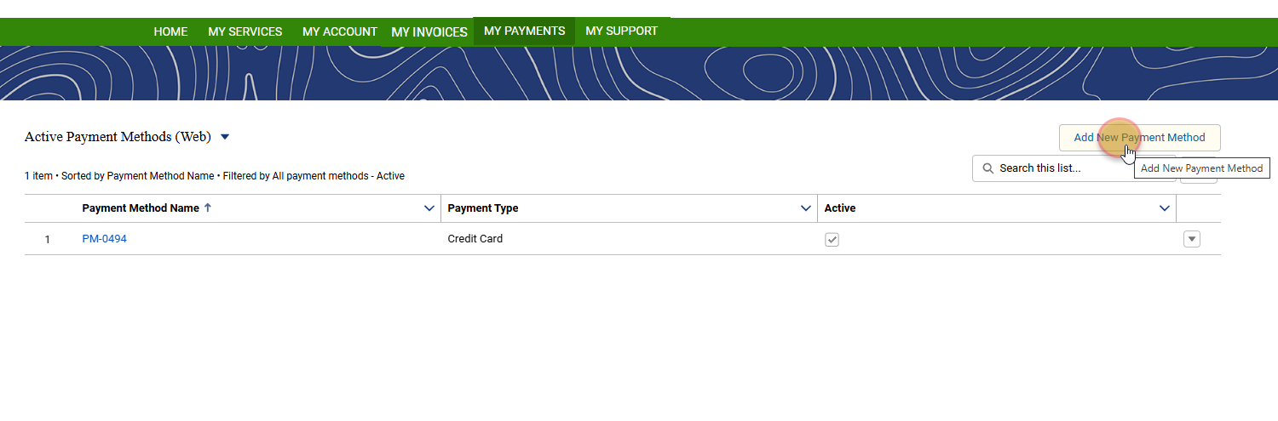This screenshot has width=1278, height=421.
Task: Go to MY SERVICES tab
Action: pyautogui.click(x=245, y=31)
